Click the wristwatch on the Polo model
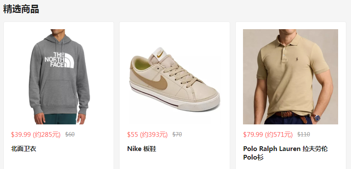The width and height of the screenshot is (351, 169). click(316, 117)
